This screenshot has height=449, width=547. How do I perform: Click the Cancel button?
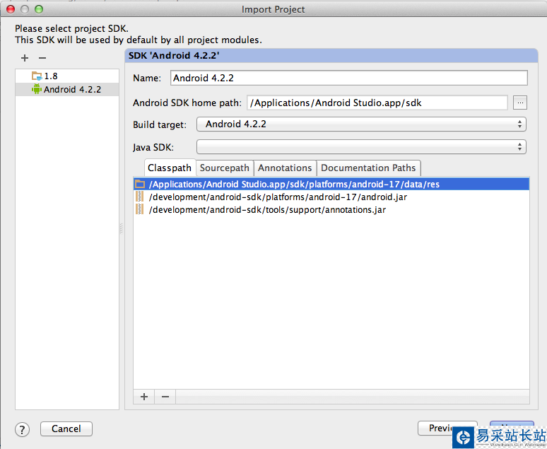pos(66,428)
